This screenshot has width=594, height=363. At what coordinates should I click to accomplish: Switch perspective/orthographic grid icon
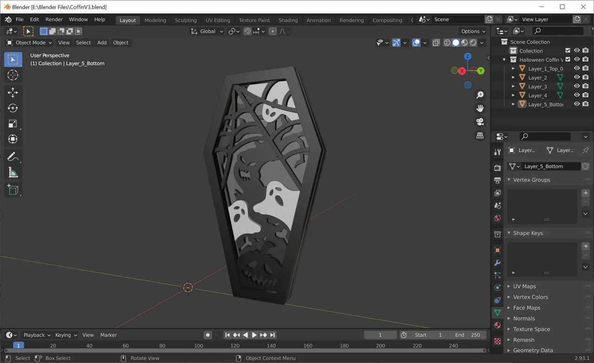tap(480, 135)
